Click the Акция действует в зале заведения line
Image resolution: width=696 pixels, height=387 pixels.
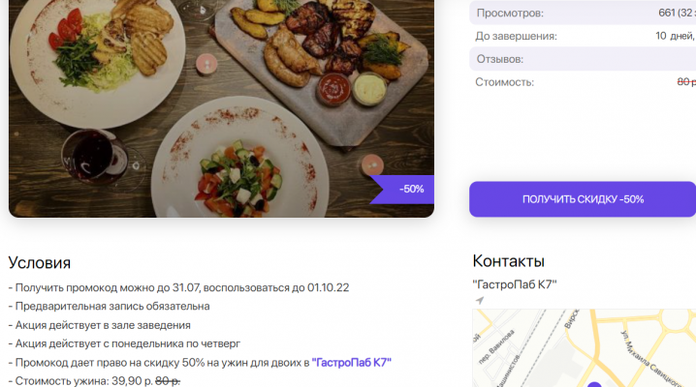click(x=100, y=325)
